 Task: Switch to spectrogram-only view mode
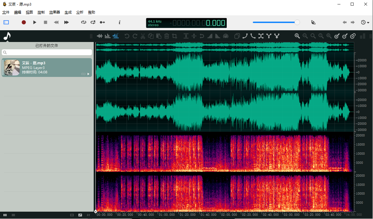(x=107, y=36)
